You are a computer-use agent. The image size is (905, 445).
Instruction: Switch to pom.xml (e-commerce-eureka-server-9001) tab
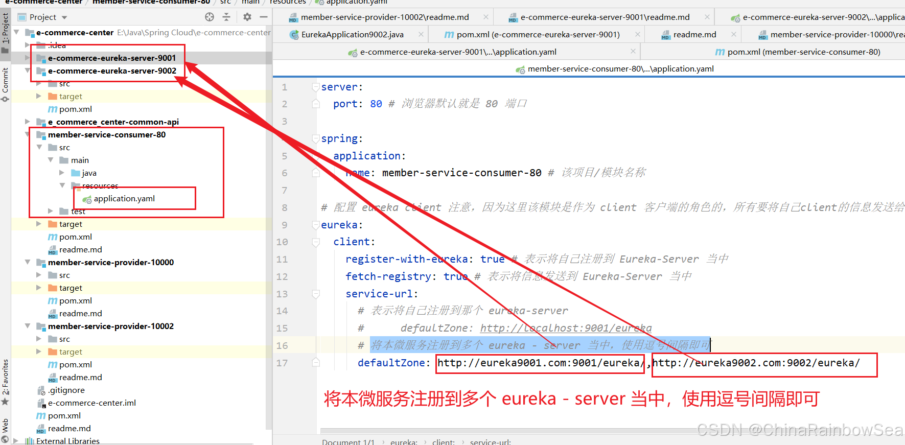[x=538, y=34]
